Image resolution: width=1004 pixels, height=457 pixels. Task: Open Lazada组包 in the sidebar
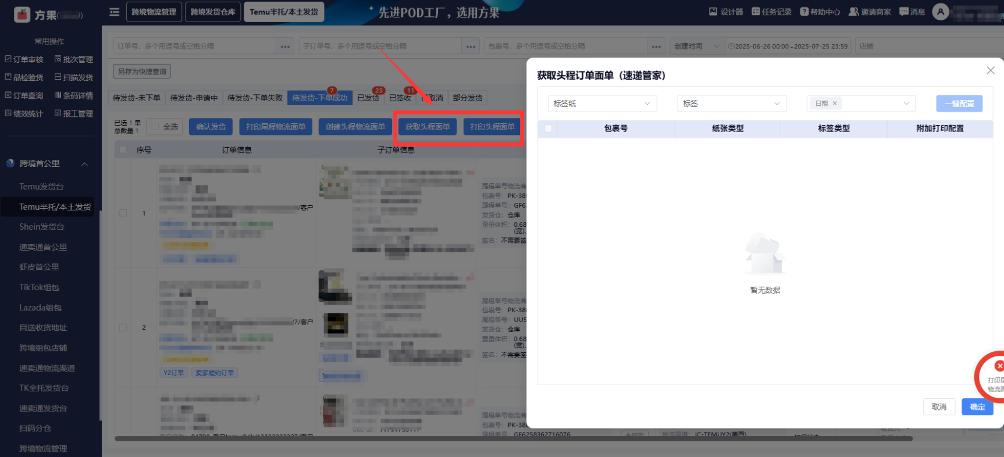click(40, 308)
